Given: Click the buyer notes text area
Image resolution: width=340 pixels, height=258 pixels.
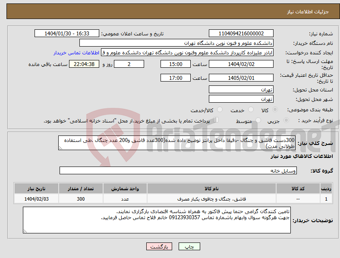Looking at the screenshot, I should [x=157, y=220].
